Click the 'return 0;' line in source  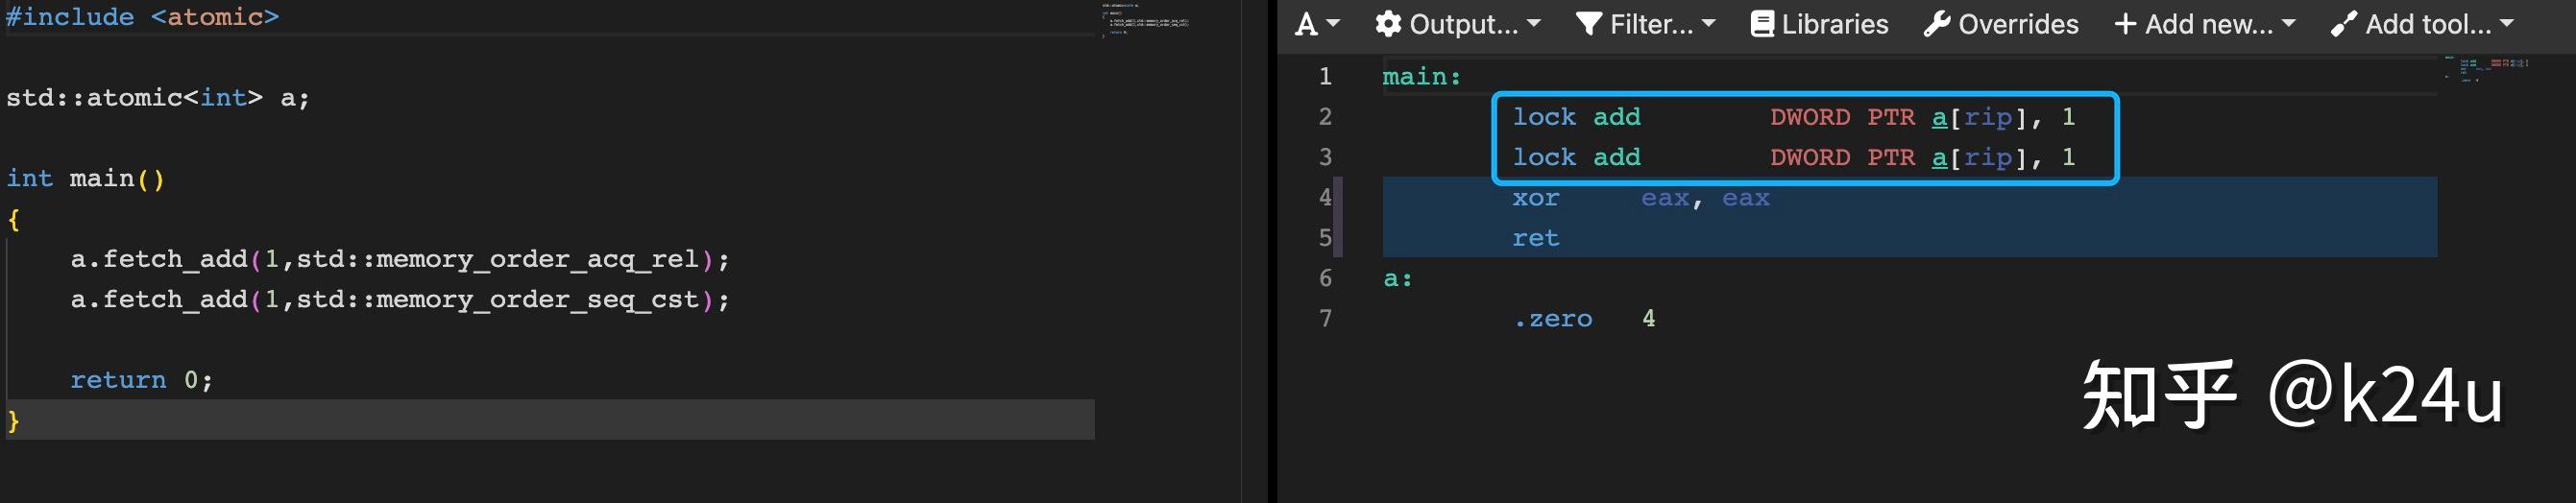pyautogui.click(x=140, y=380)
